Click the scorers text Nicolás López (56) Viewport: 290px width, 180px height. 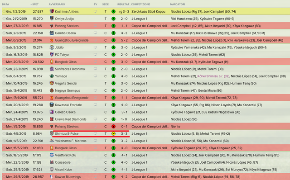tap(184, 119)
